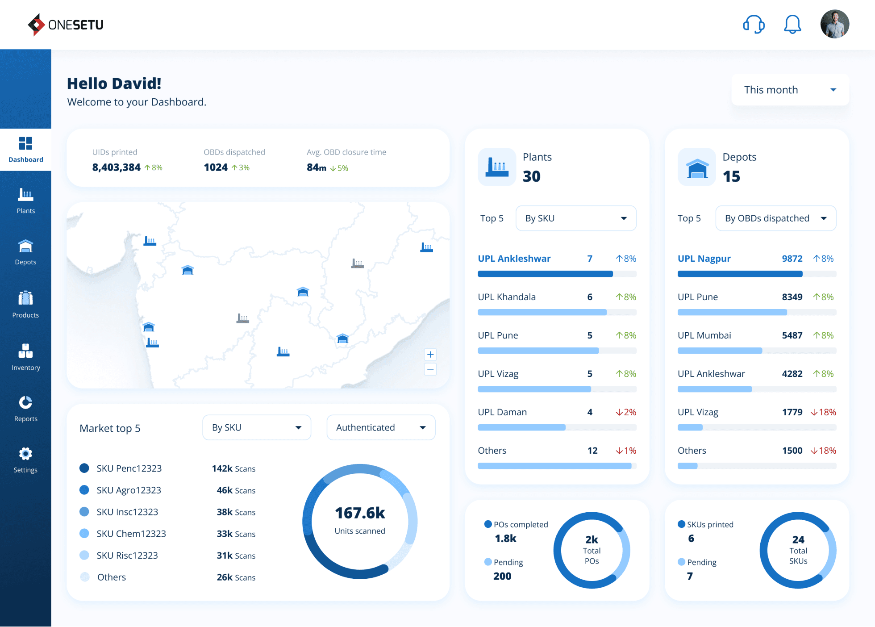This screenshot has width=875, height=627.
Task: Select depot marker in map center
Action: (303, 292)
